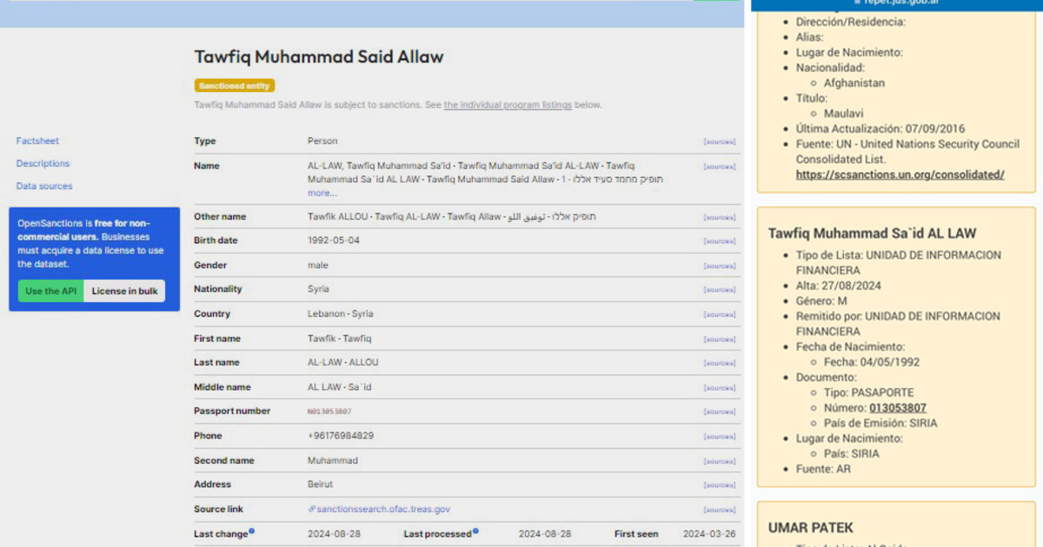Click passport number 013053807 in right panel
The image size is (1043, 547).
[898, 408]
